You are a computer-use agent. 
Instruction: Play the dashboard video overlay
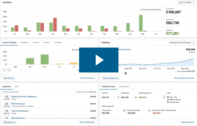click(99, 60)
